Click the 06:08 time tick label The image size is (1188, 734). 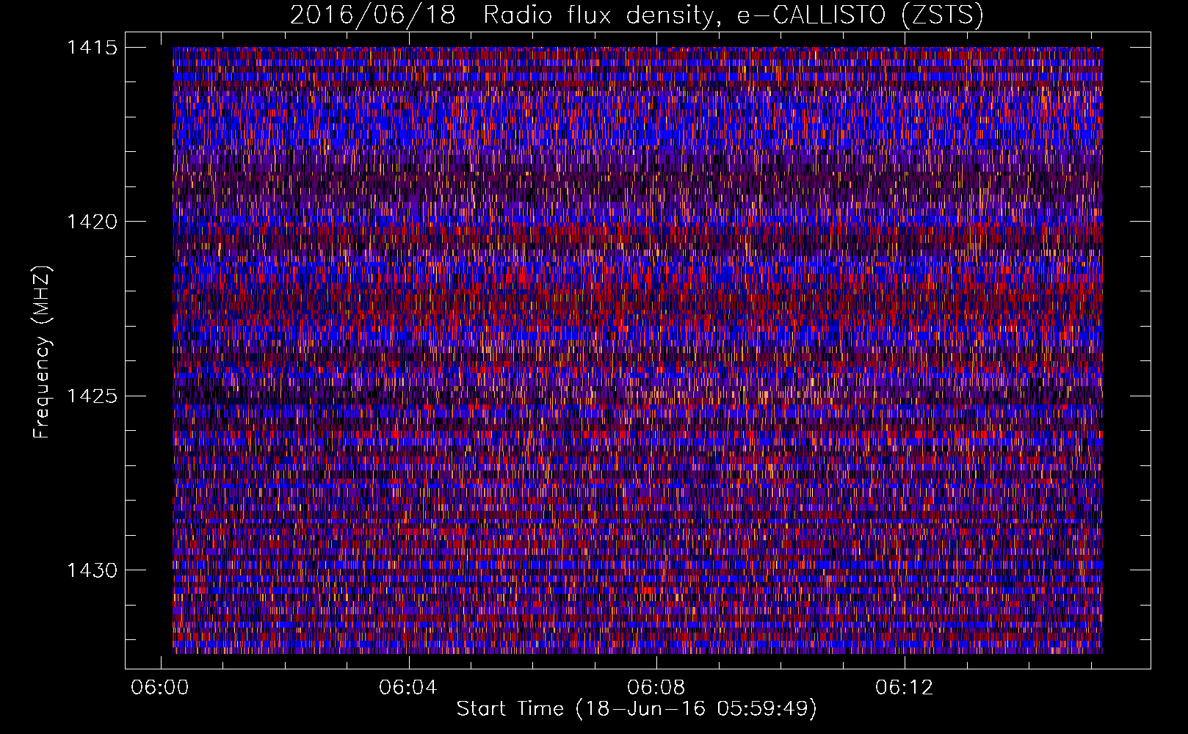click(x=656, y=687)
